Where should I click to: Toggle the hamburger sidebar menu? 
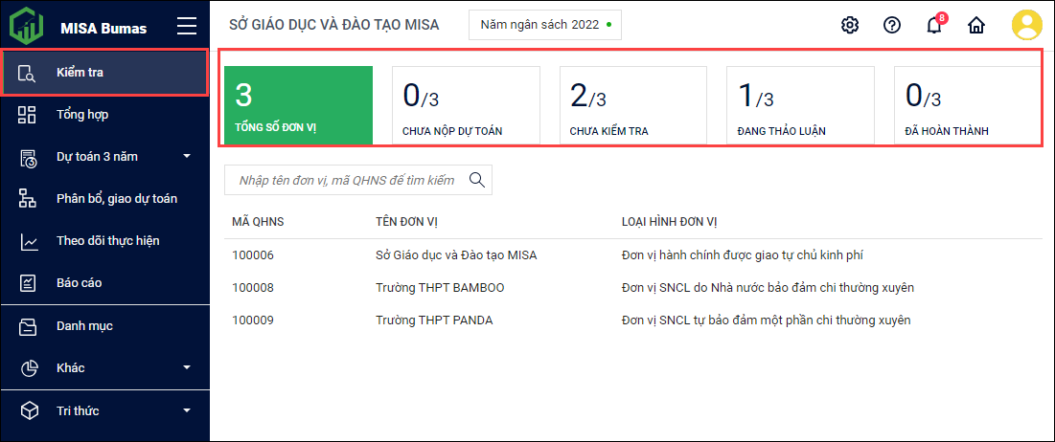click(187, 27)
